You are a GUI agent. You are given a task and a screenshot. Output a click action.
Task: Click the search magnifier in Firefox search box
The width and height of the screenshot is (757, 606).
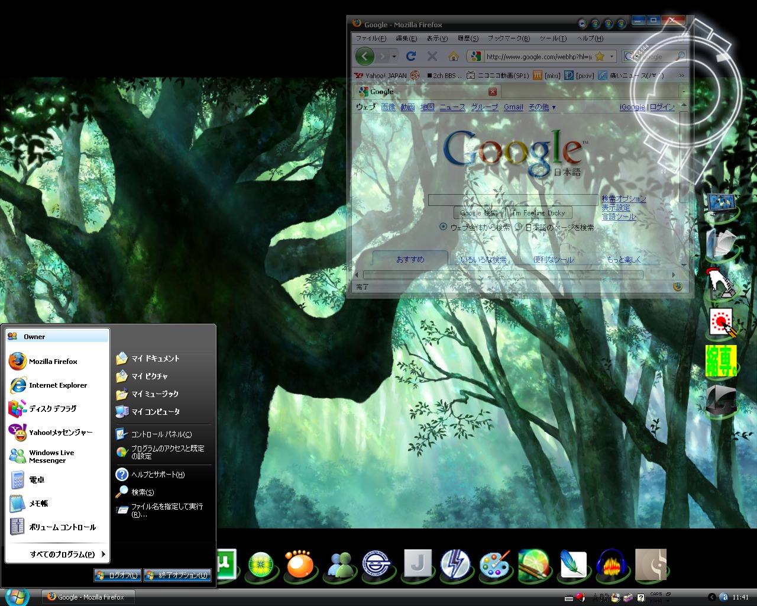[680, 56]
